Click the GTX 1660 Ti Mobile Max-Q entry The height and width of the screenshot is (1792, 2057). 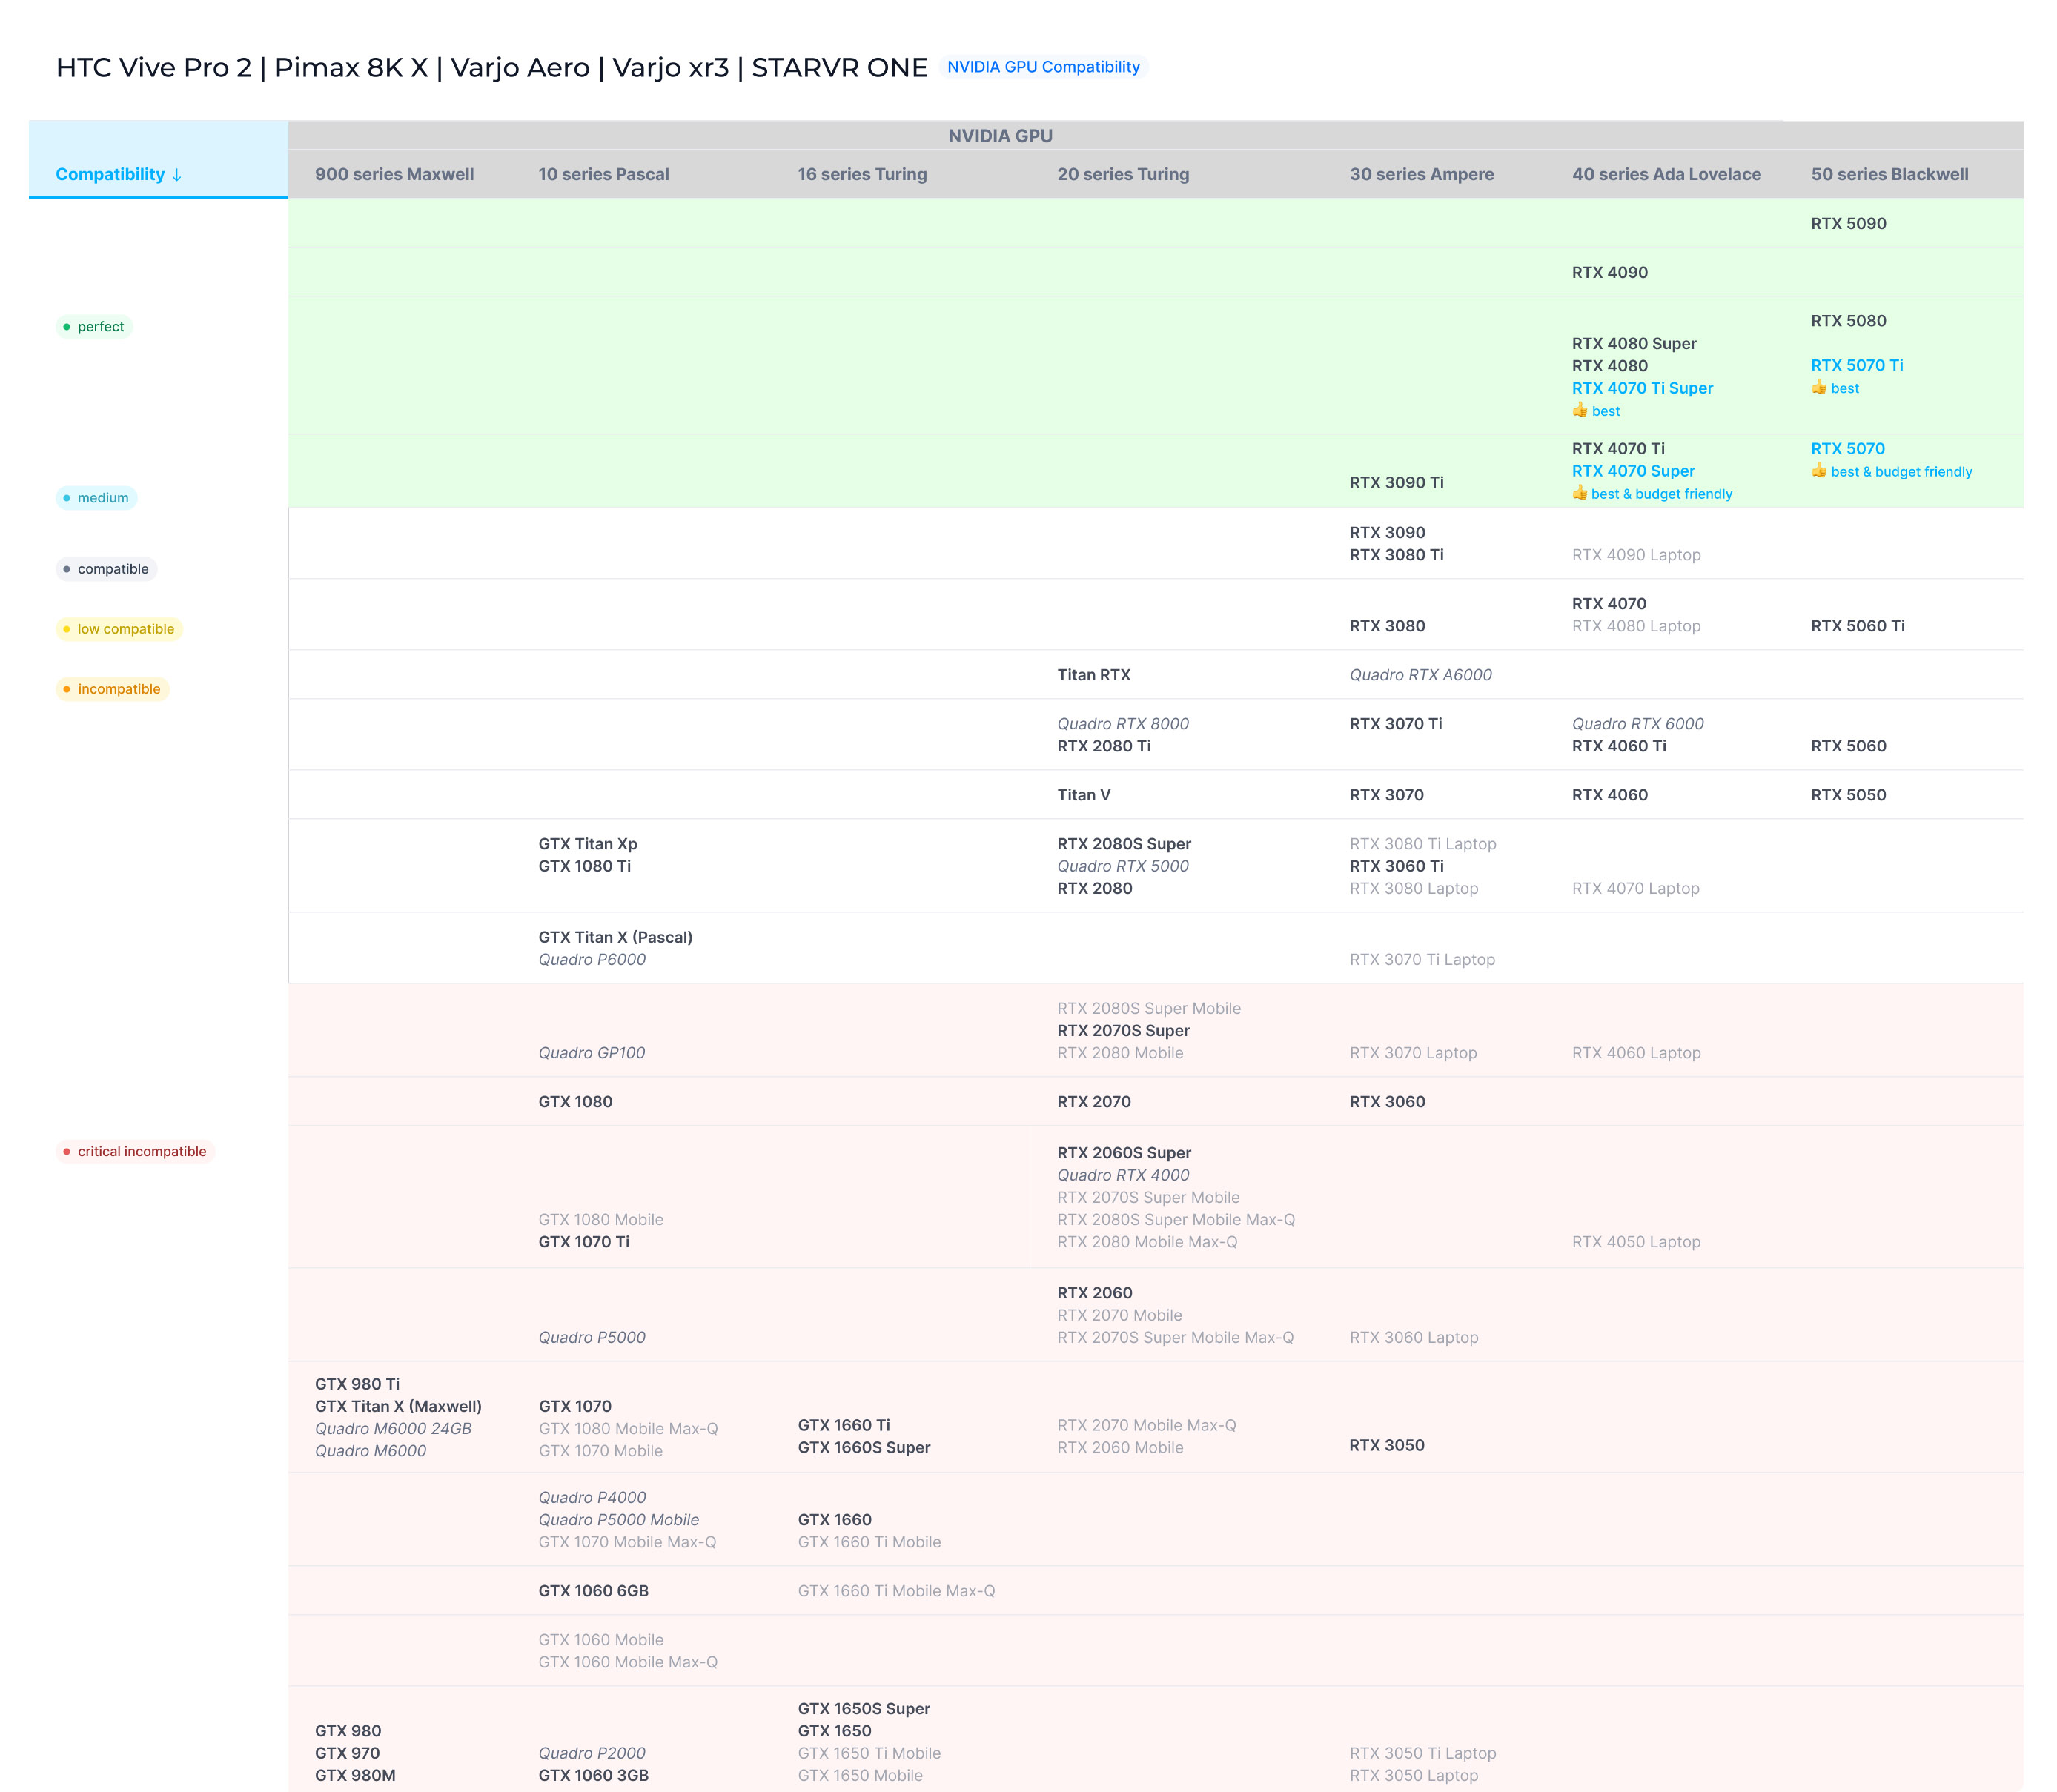896,1591
